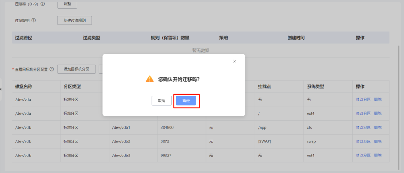Click 取消 to cancel the migration
404x173 pixels.
[x=161, y=101]
